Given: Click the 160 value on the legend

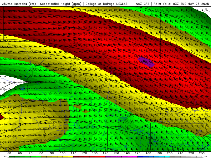Looking at the screenshot, I should [x=127, y=153].
